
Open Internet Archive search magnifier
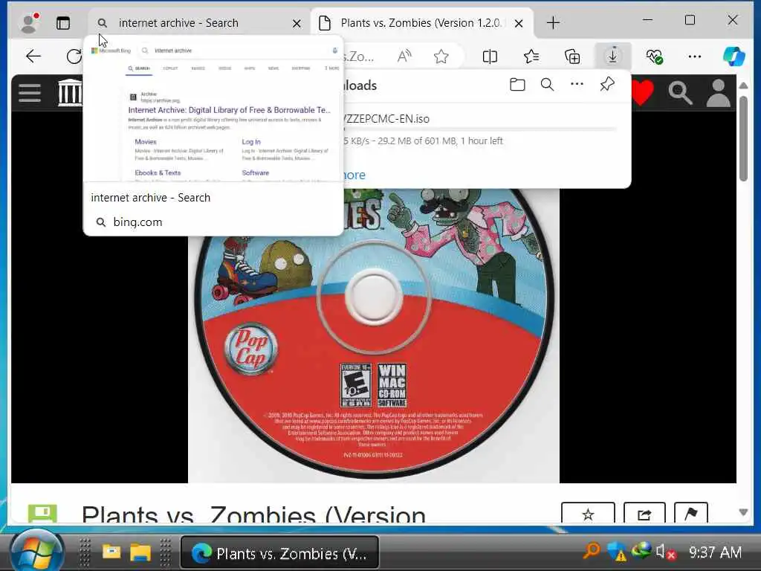[680, 92]
